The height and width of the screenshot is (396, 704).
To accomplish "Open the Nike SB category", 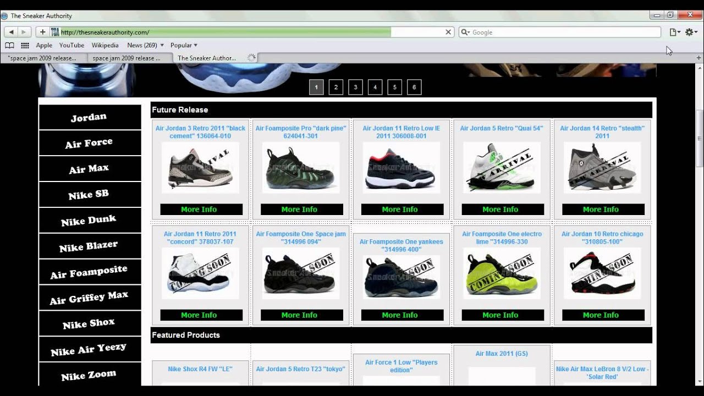I will point(90,195).
